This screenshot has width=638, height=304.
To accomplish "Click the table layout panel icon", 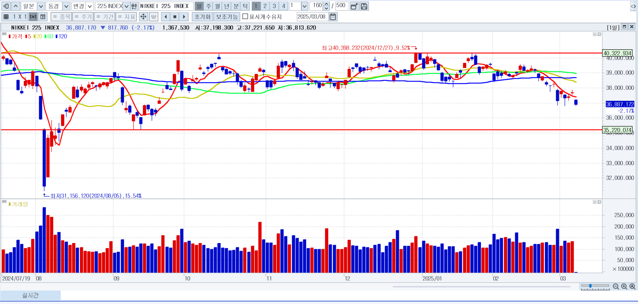I will click(43, 17).
